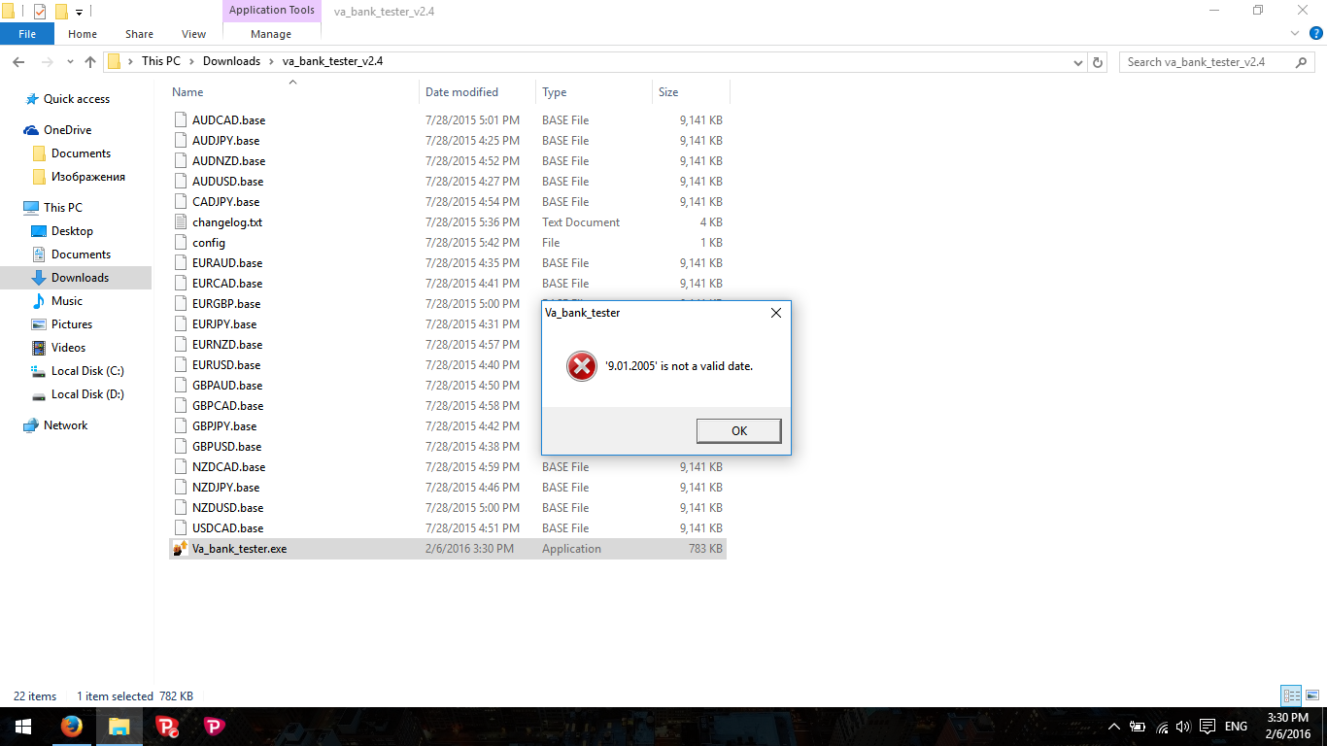Go forward using the forward arrow
1327x746 pixels.
point(46,61)
